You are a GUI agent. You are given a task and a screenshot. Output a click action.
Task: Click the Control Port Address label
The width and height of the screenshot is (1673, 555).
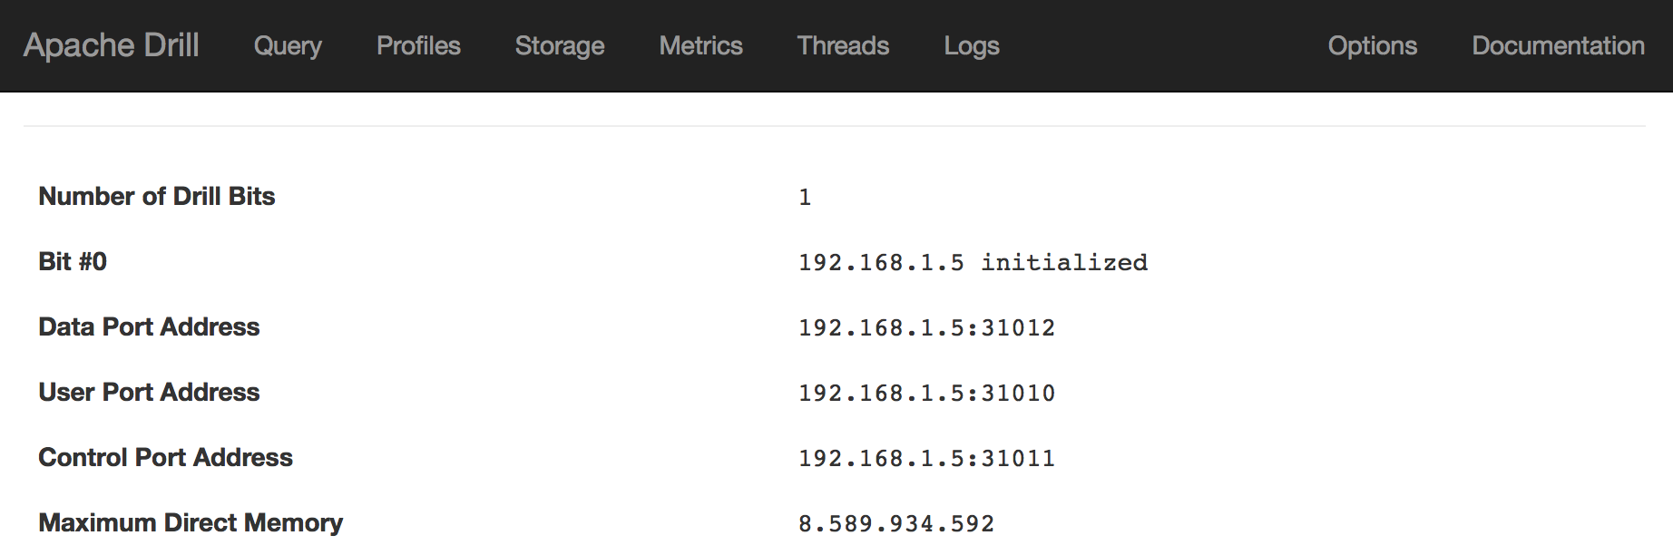point(165,457)
